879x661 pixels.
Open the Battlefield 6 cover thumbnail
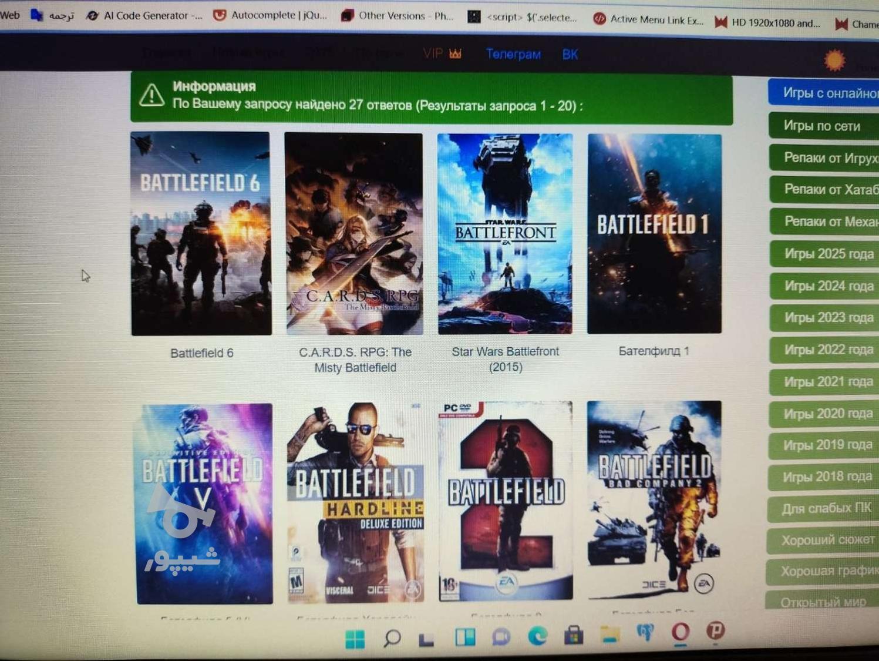[x=201, y=234]
